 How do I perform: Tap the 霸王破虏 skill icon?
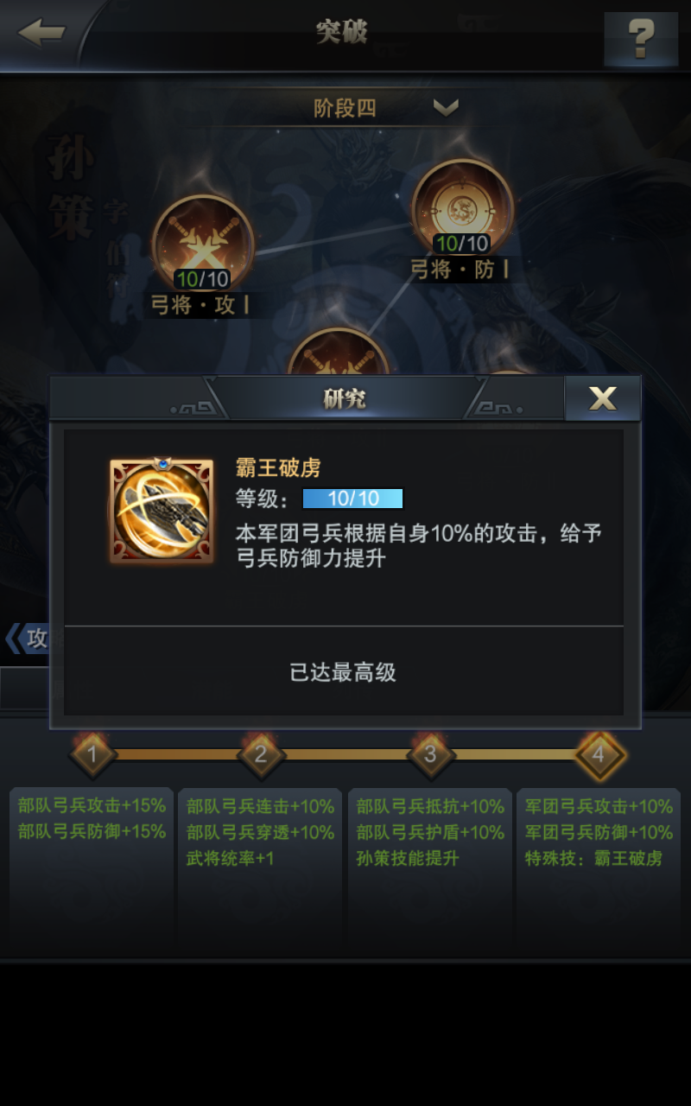[162, 512]
